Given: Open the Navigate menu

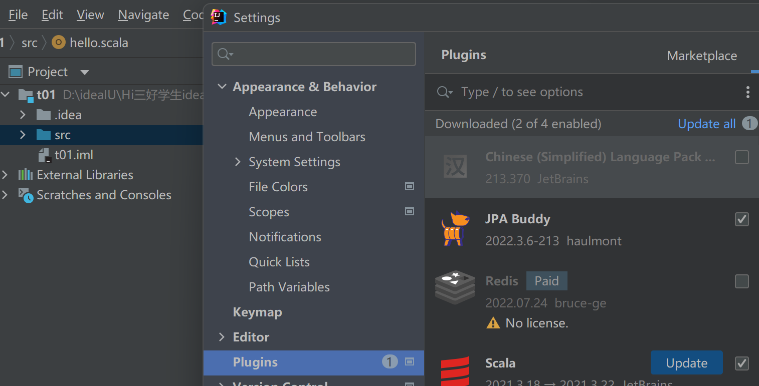Looking at the screenshot, I should [143, 15].
